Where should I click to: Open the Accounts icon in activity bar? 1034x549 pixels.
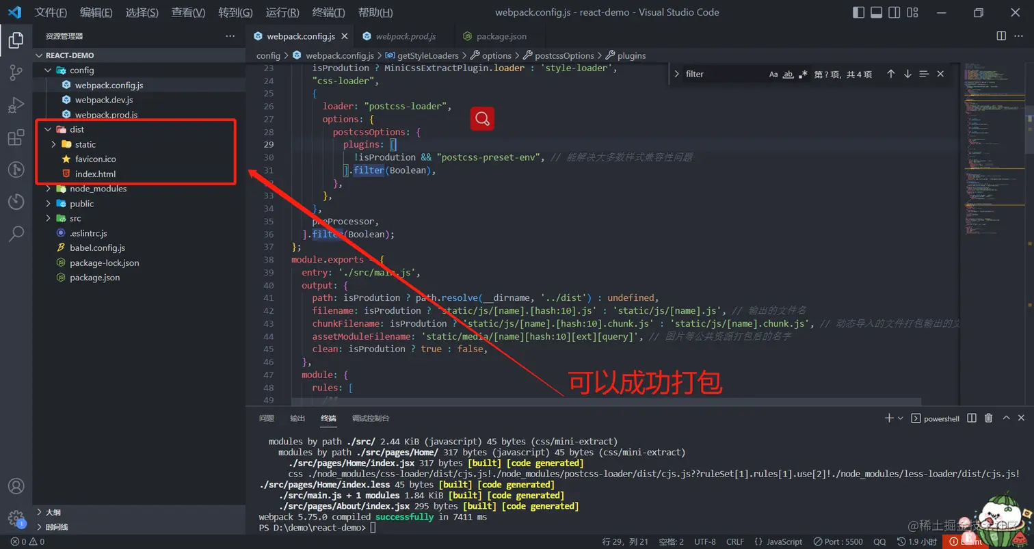click(x=16, y=486)
